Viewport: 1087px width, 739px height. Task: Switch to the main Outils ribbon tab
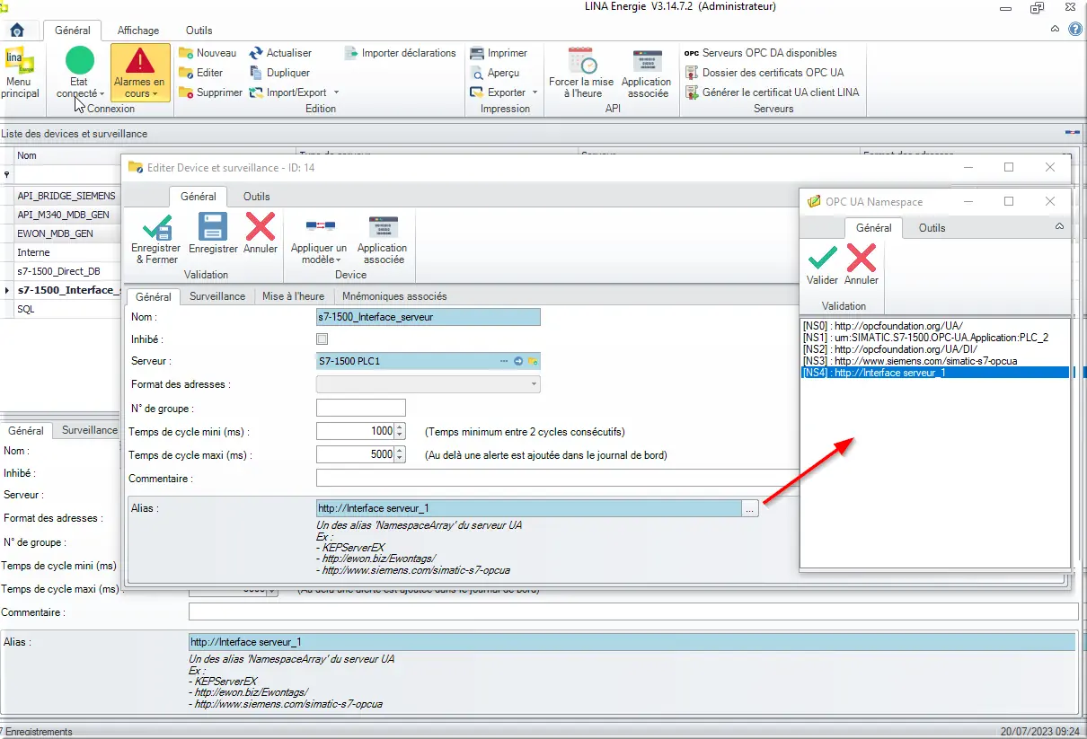(x=199, y=31)
